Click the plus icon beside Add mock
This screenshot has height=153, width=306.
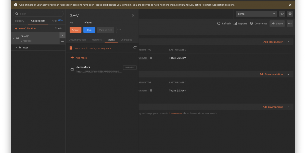coord(72,58)
